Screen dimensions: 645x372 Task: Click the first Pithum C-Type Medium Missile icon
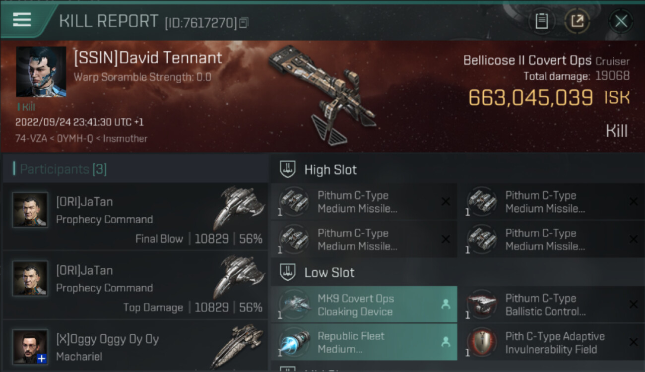295,201
